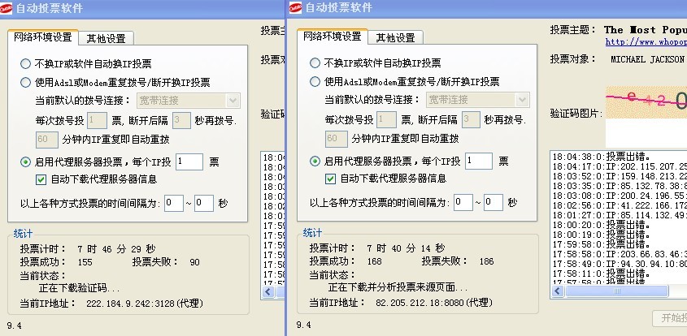Click version 9.4 label in right window
Image resolution: width=687 pixels, height=336 pixels.
[x=303, y=325]
